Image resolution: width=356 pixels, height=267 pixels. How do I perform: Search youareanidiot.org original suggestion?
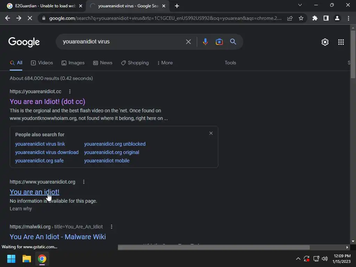pos(112,152)
